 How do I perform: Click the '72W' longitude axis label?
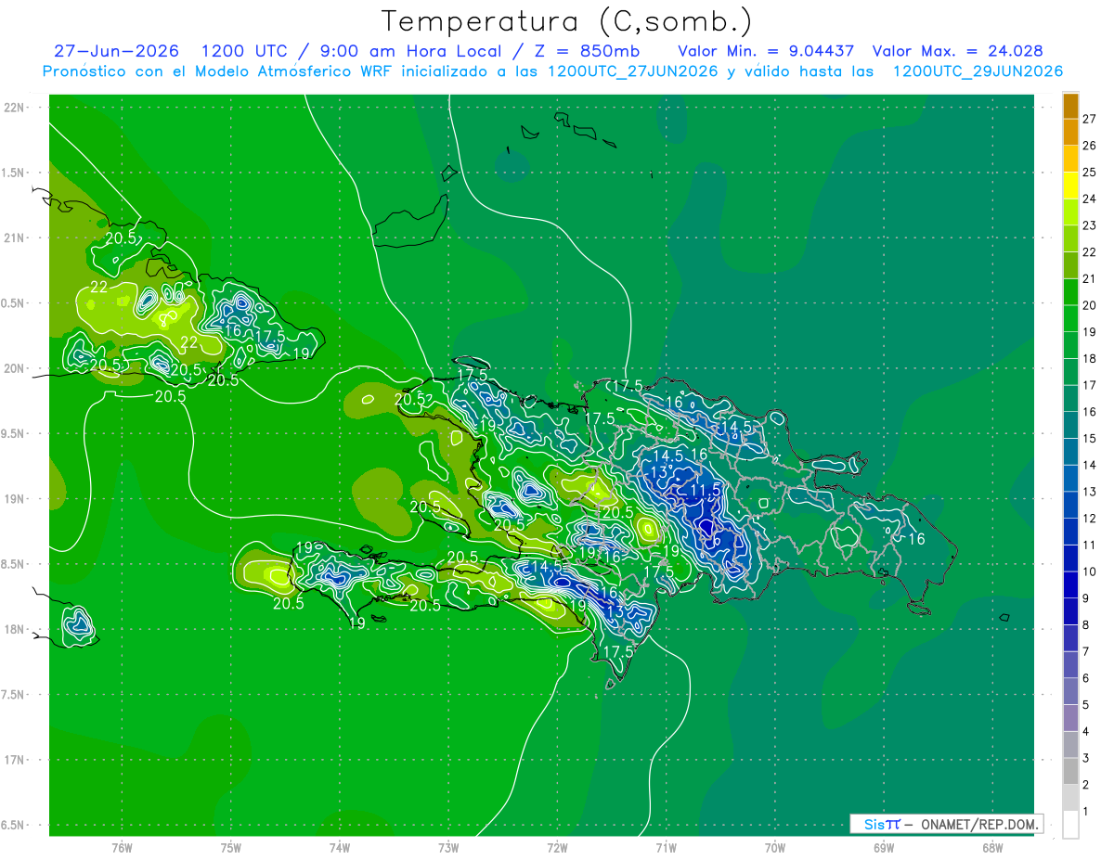pyautogui.click(x=557, y=848)
